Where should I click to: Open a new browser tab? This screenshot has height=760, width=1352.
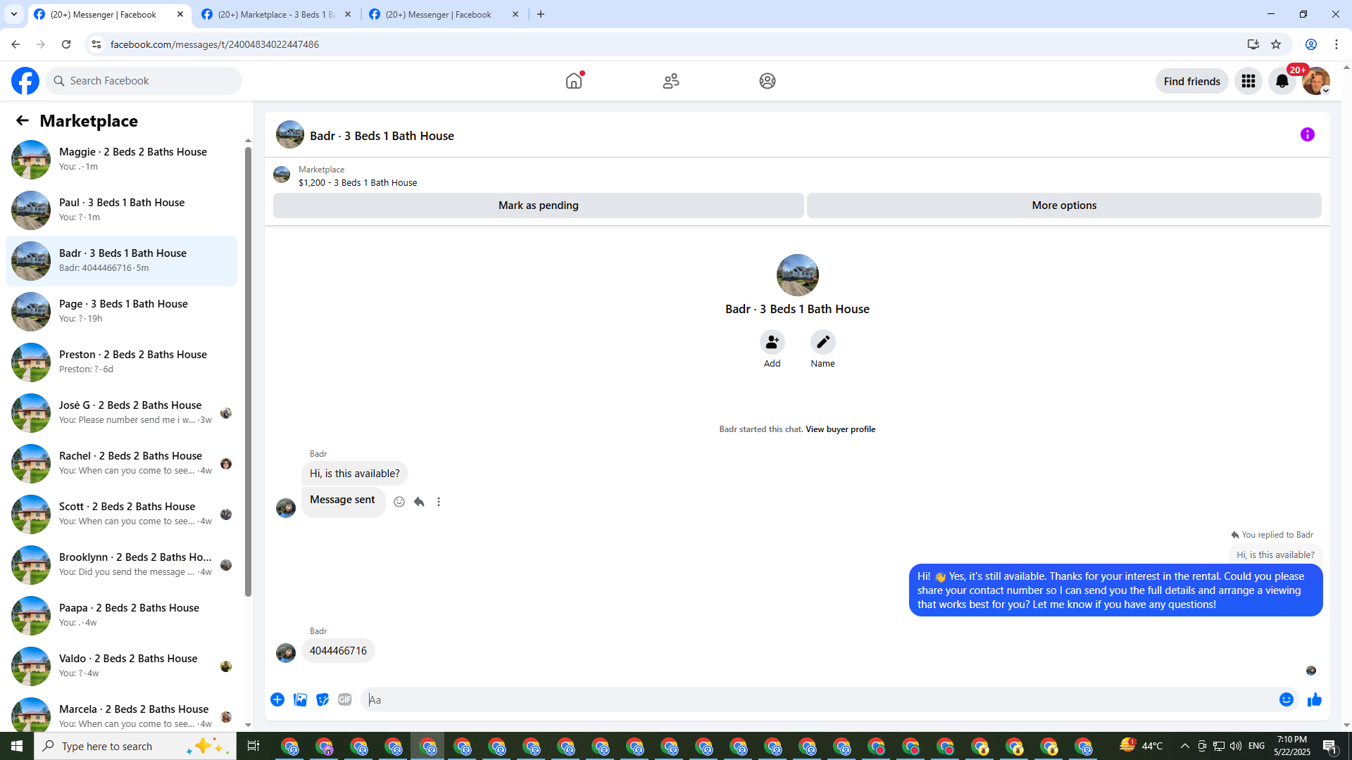pyautogui.click(x=541, y=14)
